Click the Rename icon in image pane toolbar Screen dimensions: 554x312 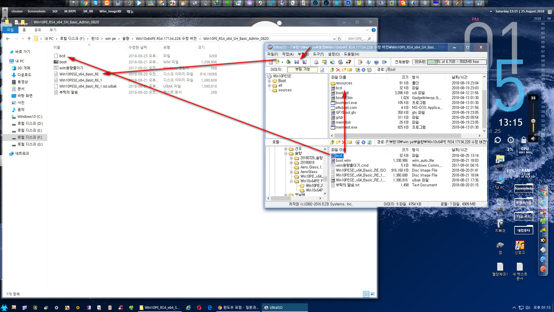point(350,70)
